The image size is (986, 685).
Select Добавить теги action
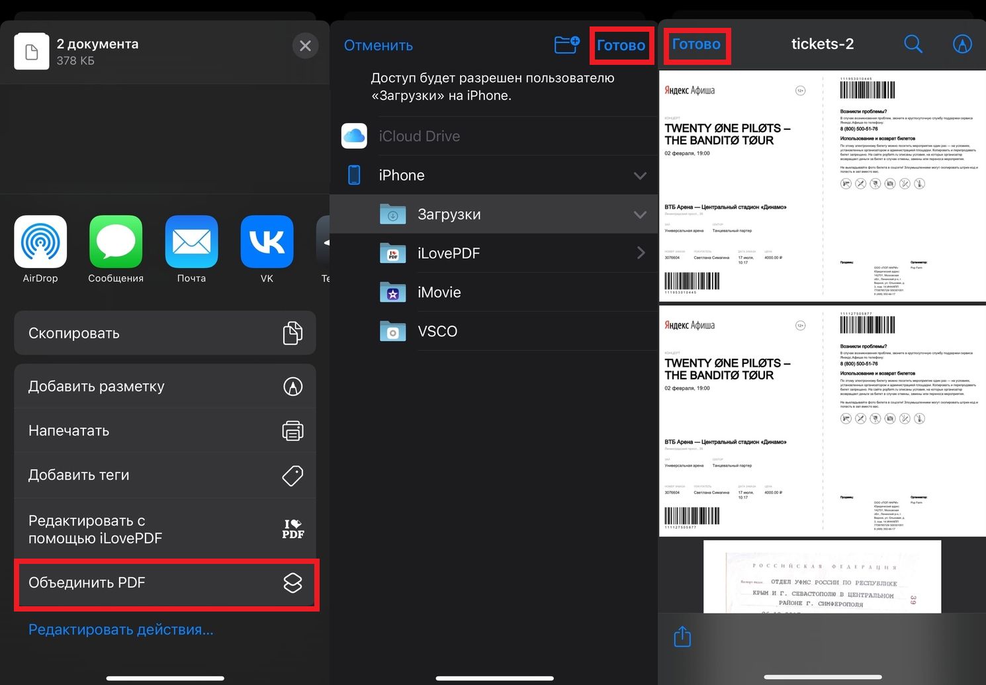(165, 475)
